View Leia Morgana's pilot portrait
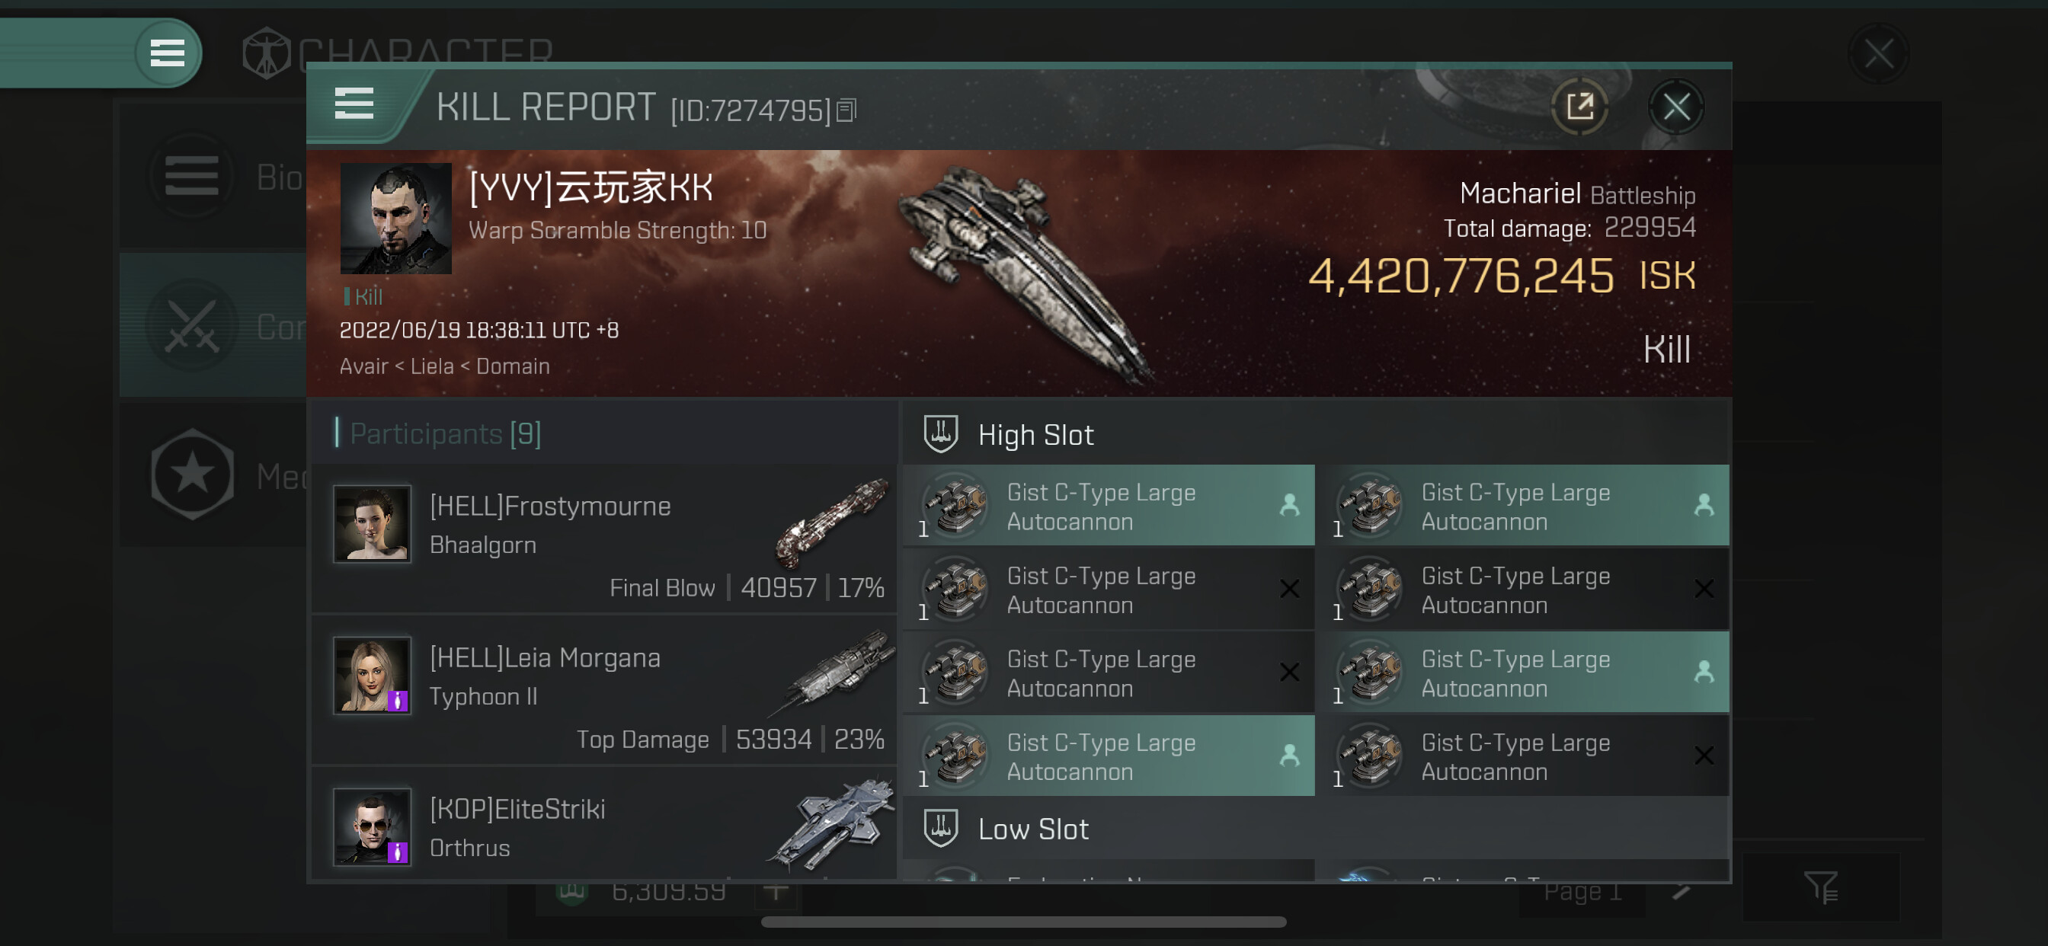This screenshot has width=2048, height=946. pyautogui.click(x=371, y=675)
